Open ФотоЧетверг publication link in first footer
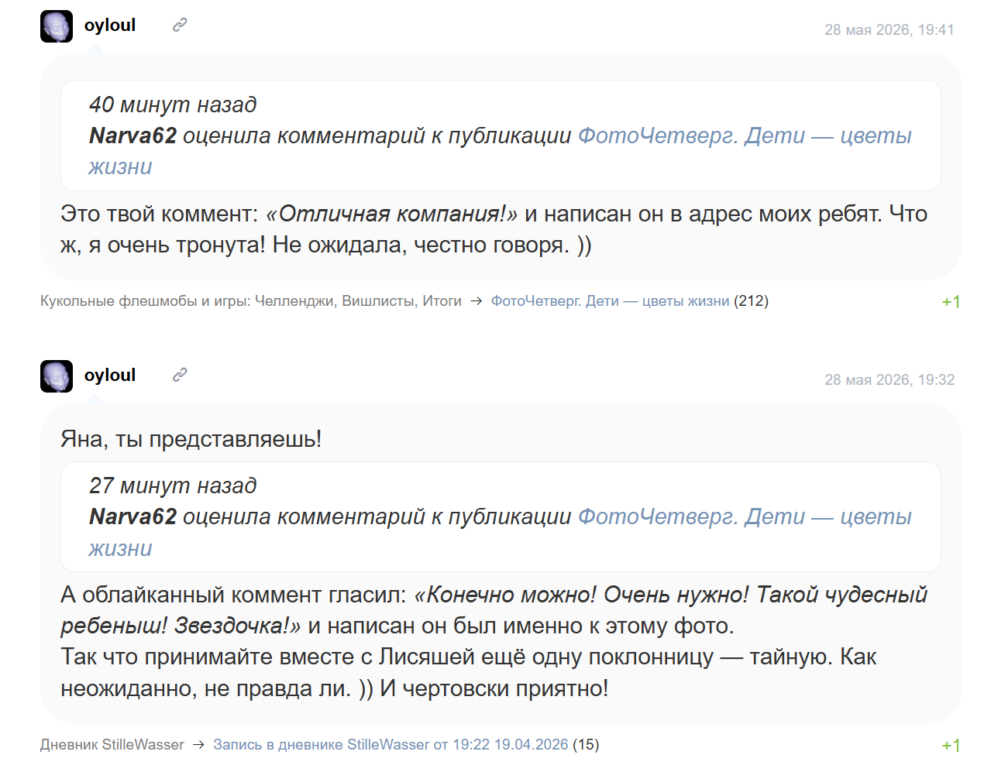The image size is (984, 772). point(611,301)
